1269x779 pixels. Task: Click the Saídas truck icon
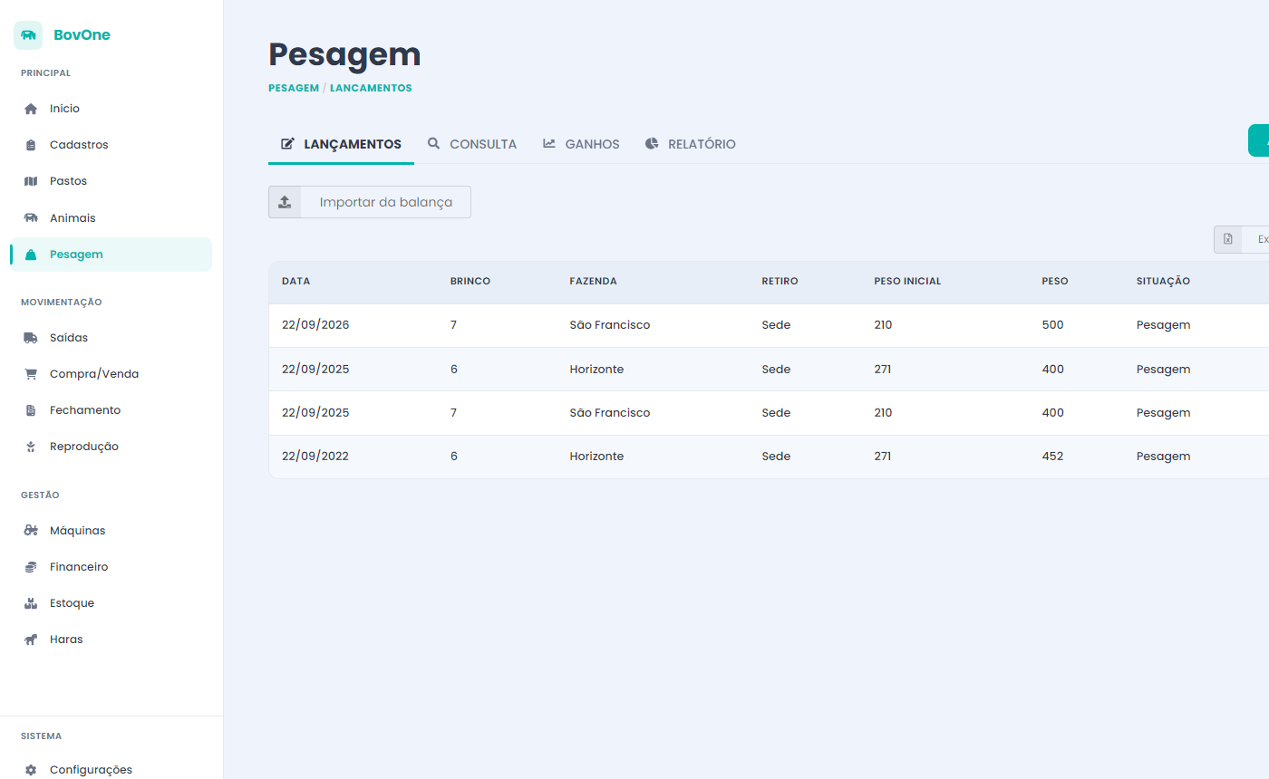(31, 338)
